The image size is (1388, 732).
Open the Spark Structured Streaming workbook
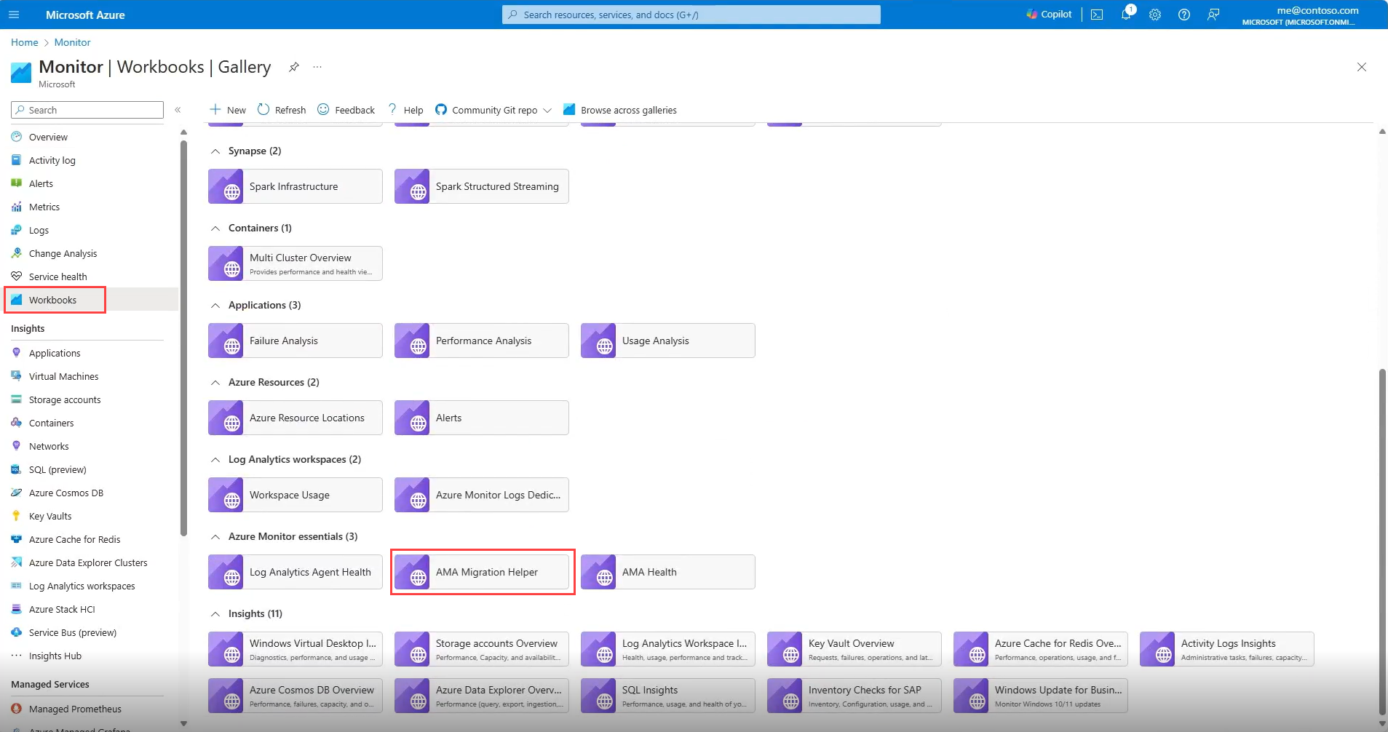coord(482,186)
